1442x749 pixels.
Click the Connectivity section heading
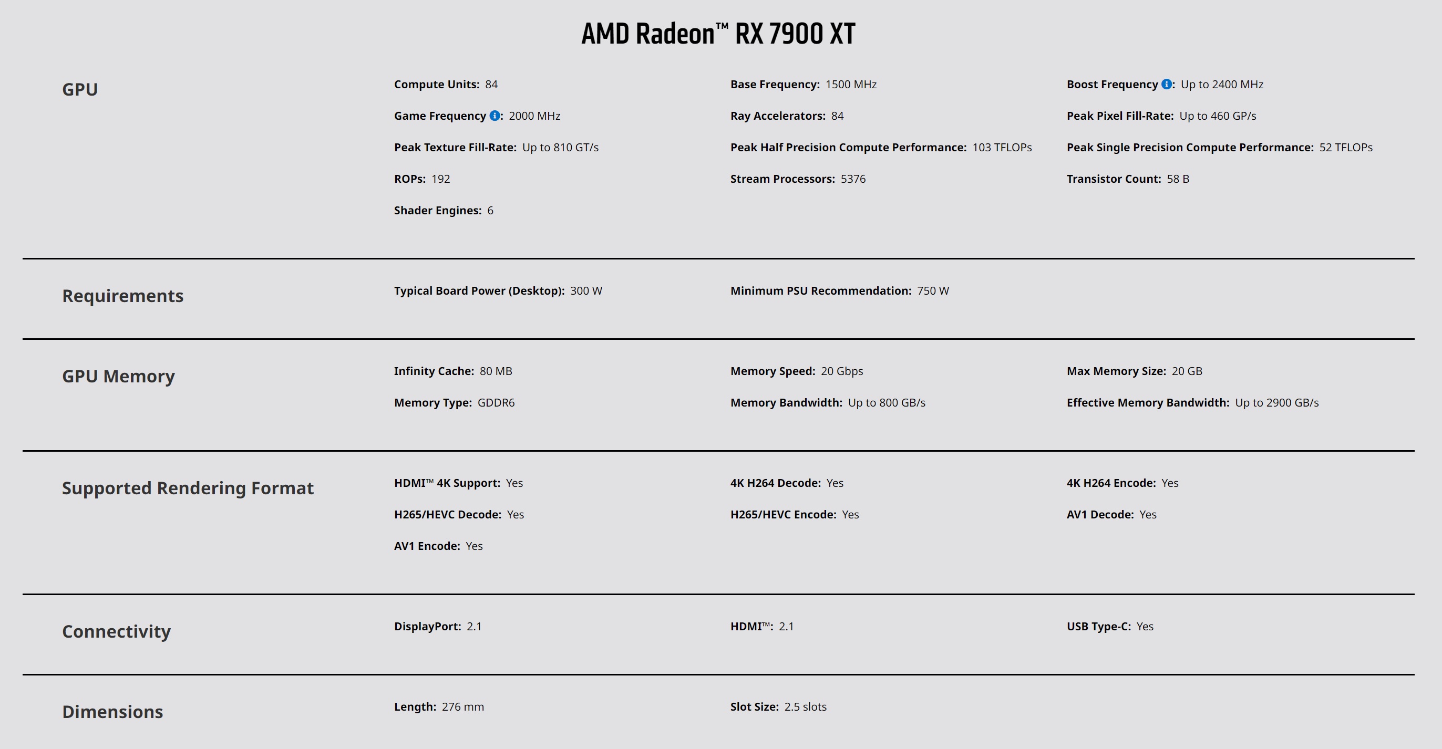117,631
